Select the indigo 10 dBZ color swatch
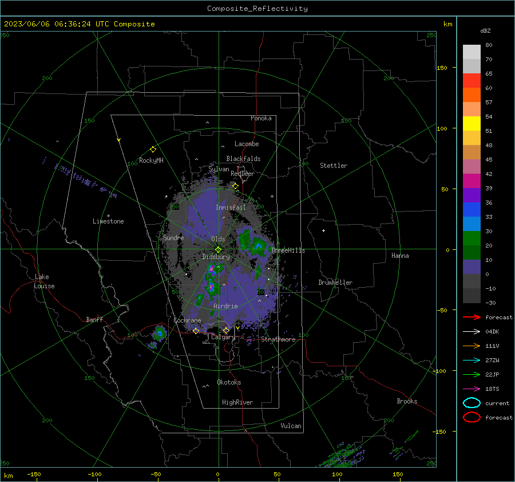 472,267
